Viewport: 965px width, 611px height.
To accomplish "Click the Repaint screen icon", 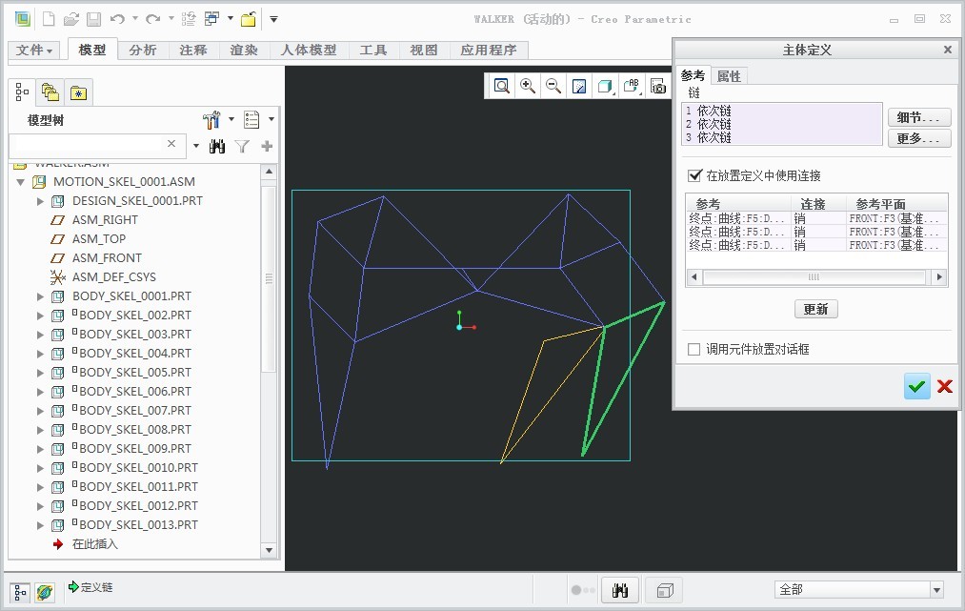I will click(579, 87).
